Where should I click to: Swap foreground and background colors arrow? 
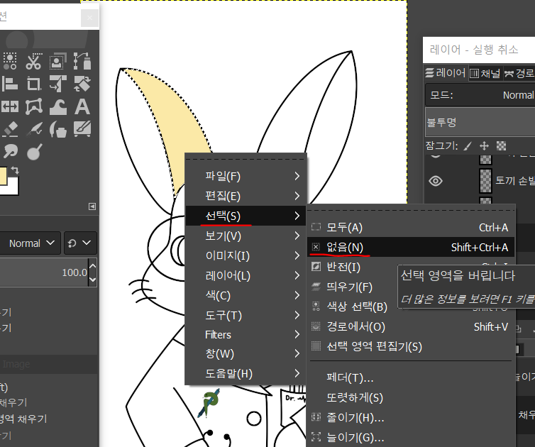tap(15, 170)
